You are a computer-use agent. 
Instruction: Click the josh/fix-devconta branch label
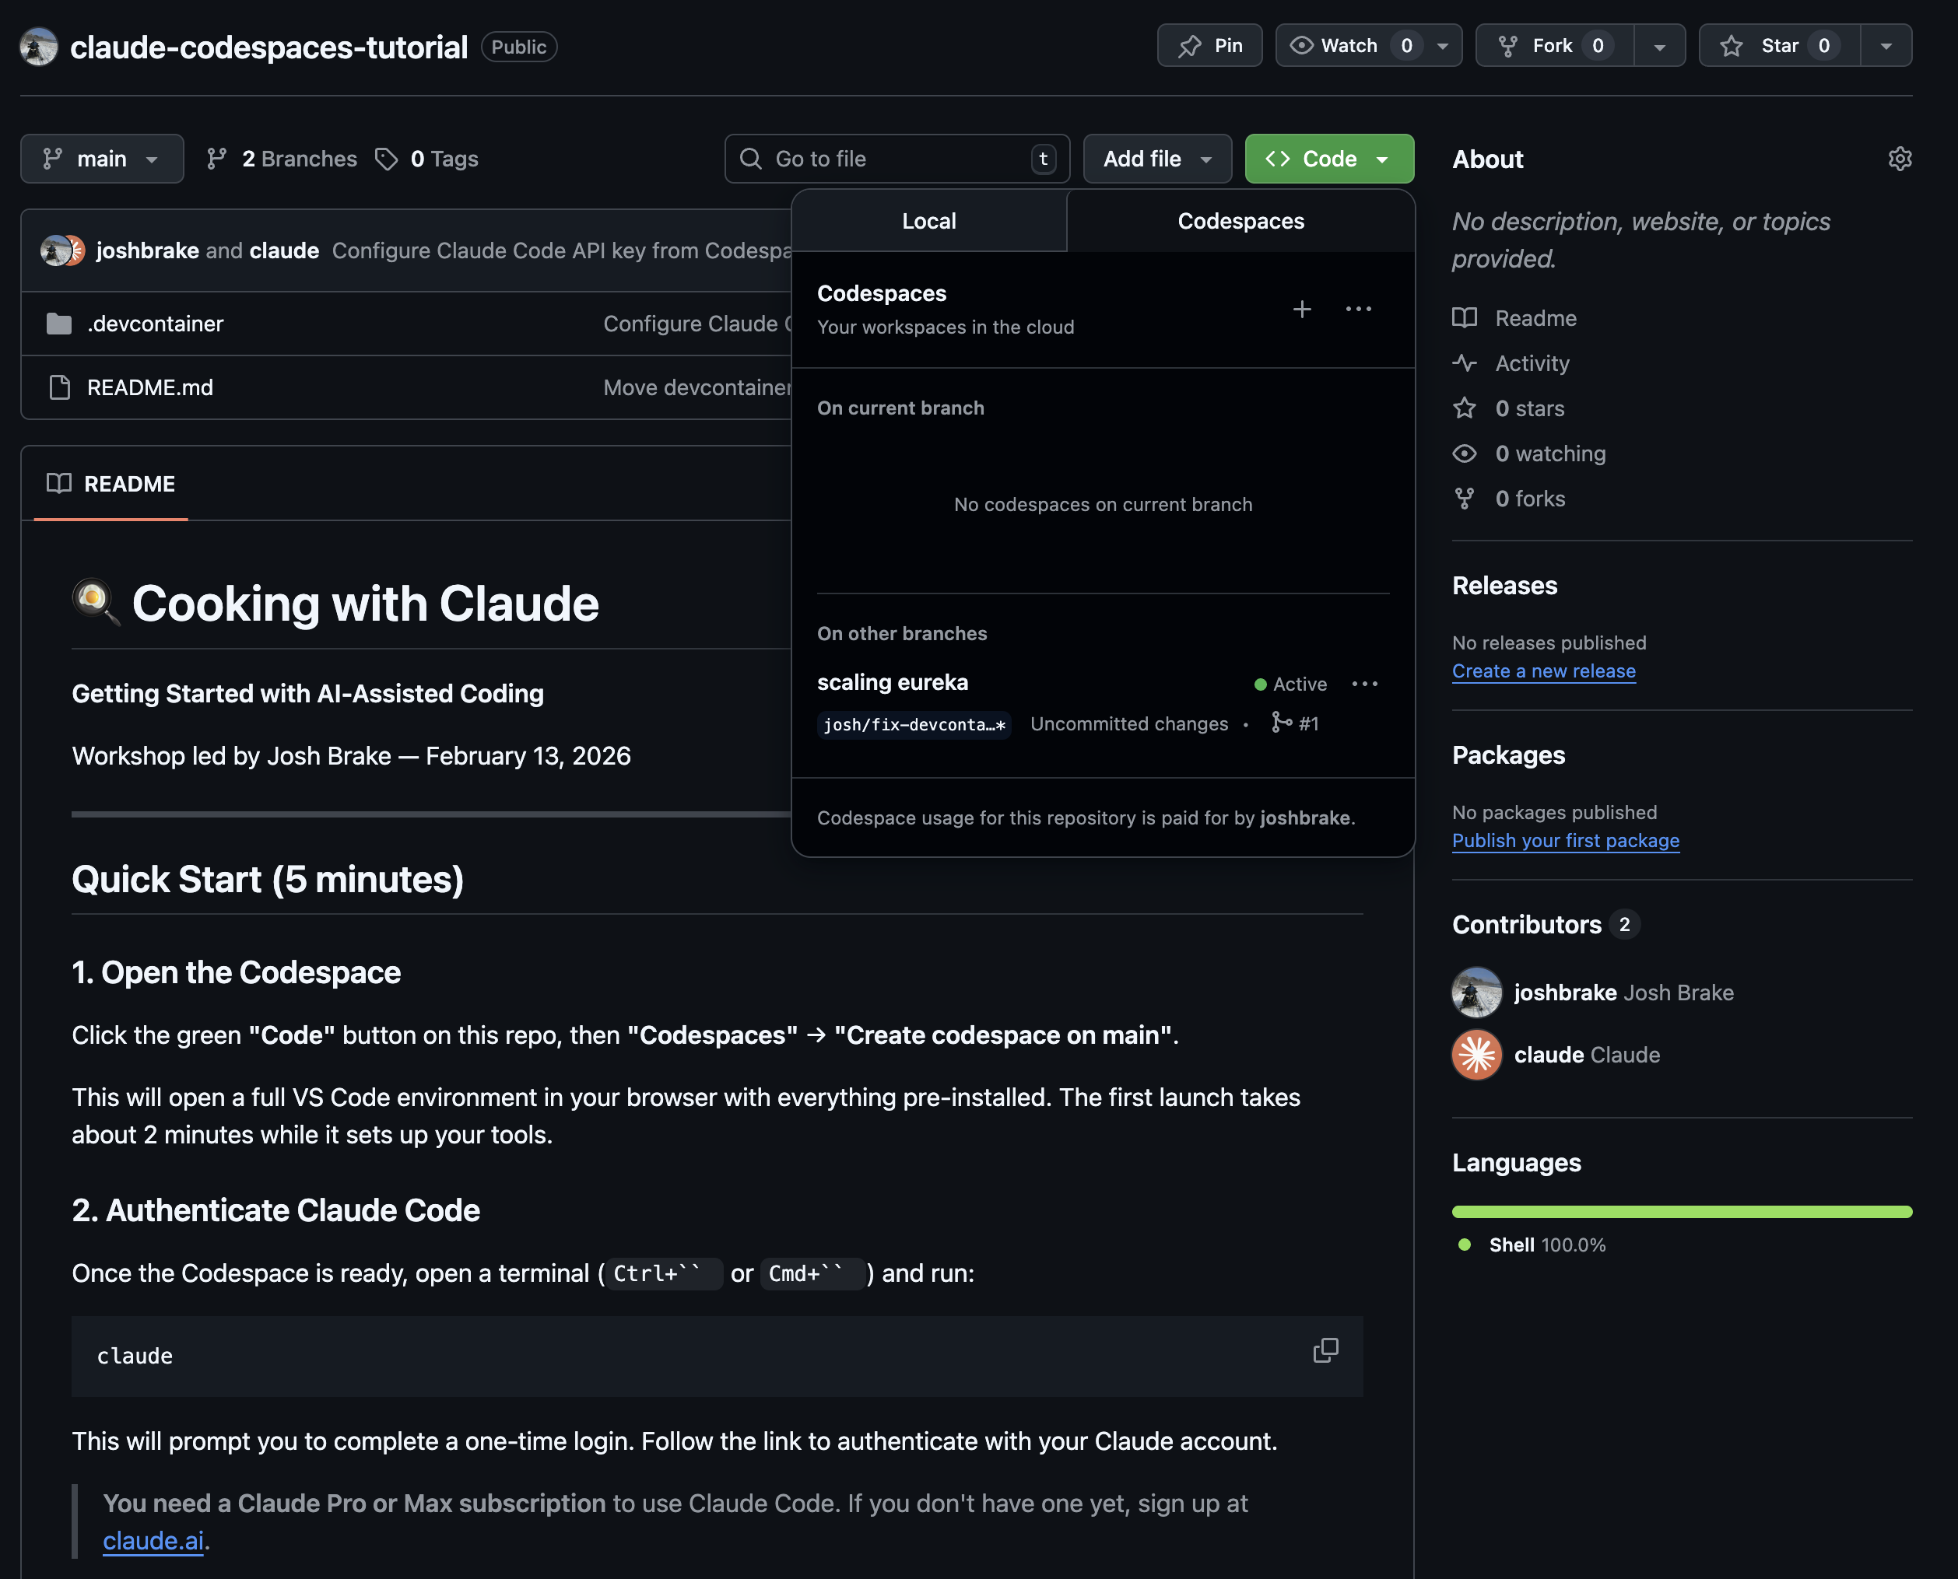pyautogui.click(x=914, y=725)
